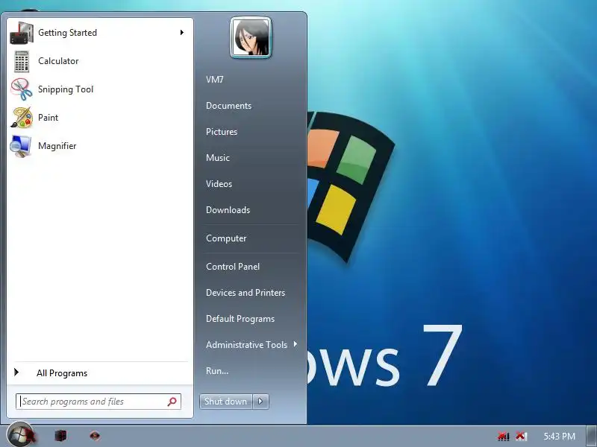The width and height of the screenshot is (597, 447).
Task: Click the user account picture
Action: [x=251, y=38]
